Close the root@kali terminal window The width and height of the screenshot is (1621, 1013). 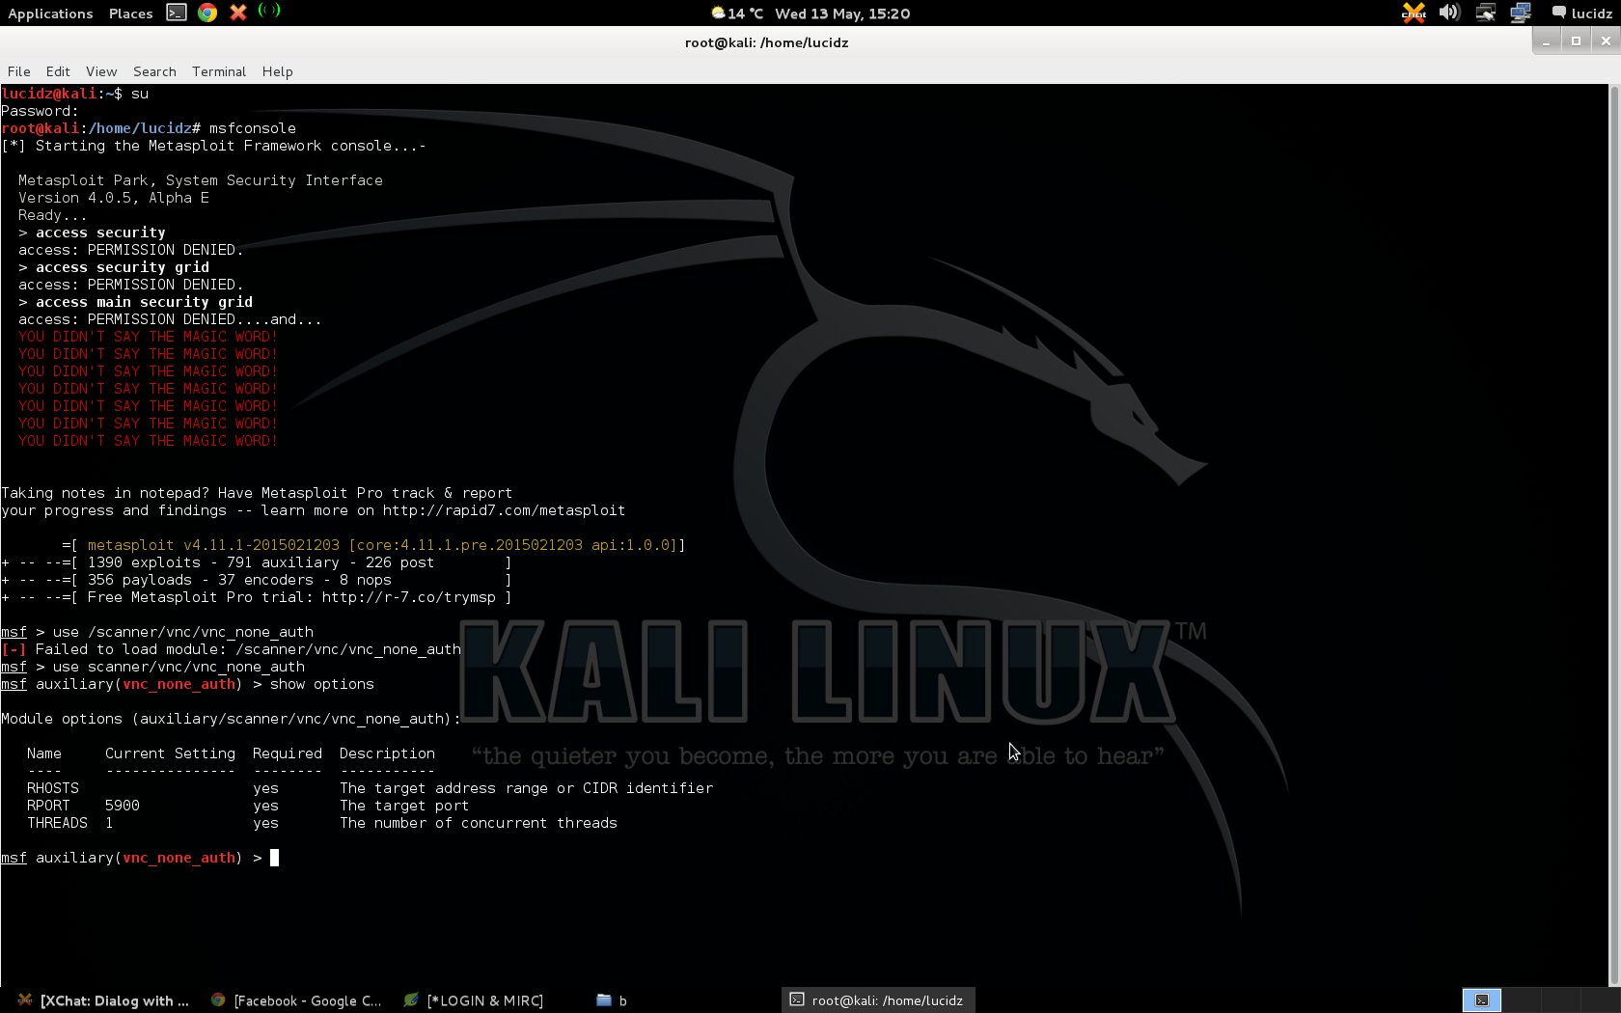point(1606,41)
